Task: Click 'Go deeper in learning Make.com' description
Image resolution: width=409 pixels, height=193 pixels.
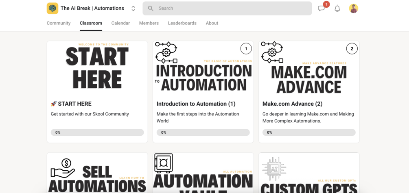Action: tap(308, 117)
